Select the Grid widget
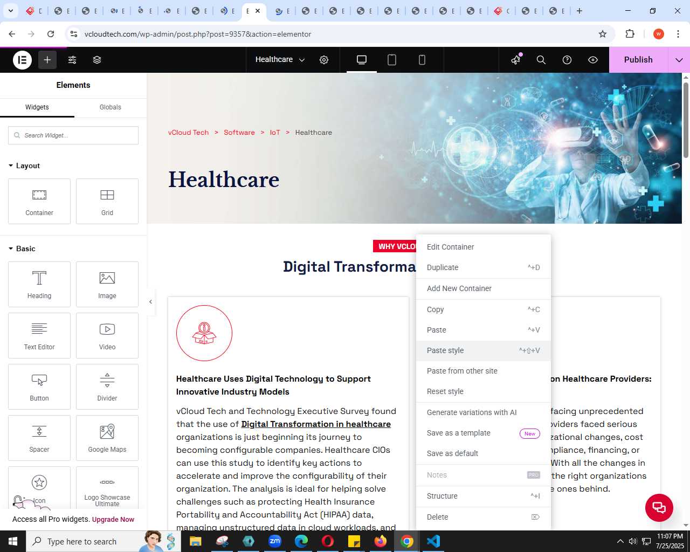690x552 pixels. pyautogui.click(x=107, y=201)
